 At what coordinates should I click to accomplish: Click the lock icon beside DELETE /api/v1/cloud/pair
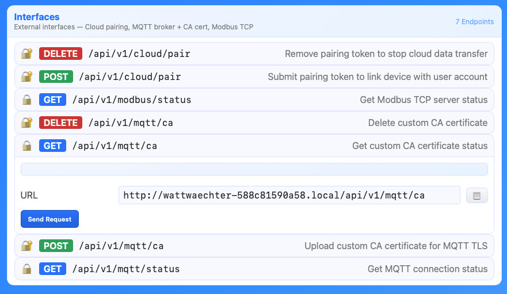tap(27, 54)
